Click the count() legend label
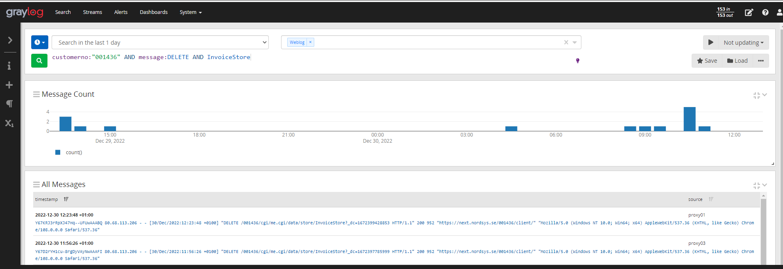This screenshot has height=269, width=783. [x=74, y=153]
